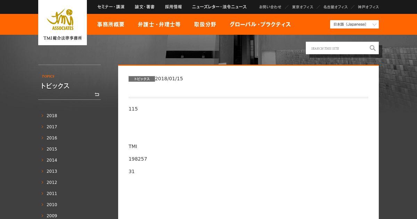Click the text 115 in the article
Image resolution: width=417 pixels, height=219 pixels.
point(133,109)
